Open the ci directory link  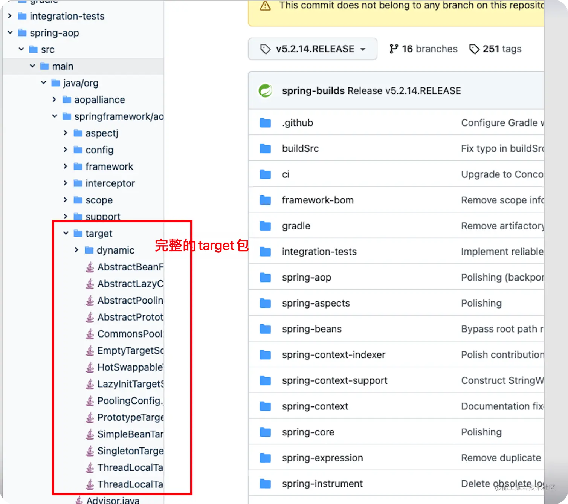pos(286,174)
